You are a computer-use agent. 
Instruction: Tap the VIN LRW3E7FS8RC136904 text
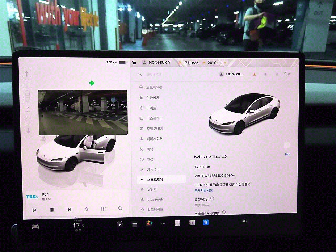(x=214, y=175)
